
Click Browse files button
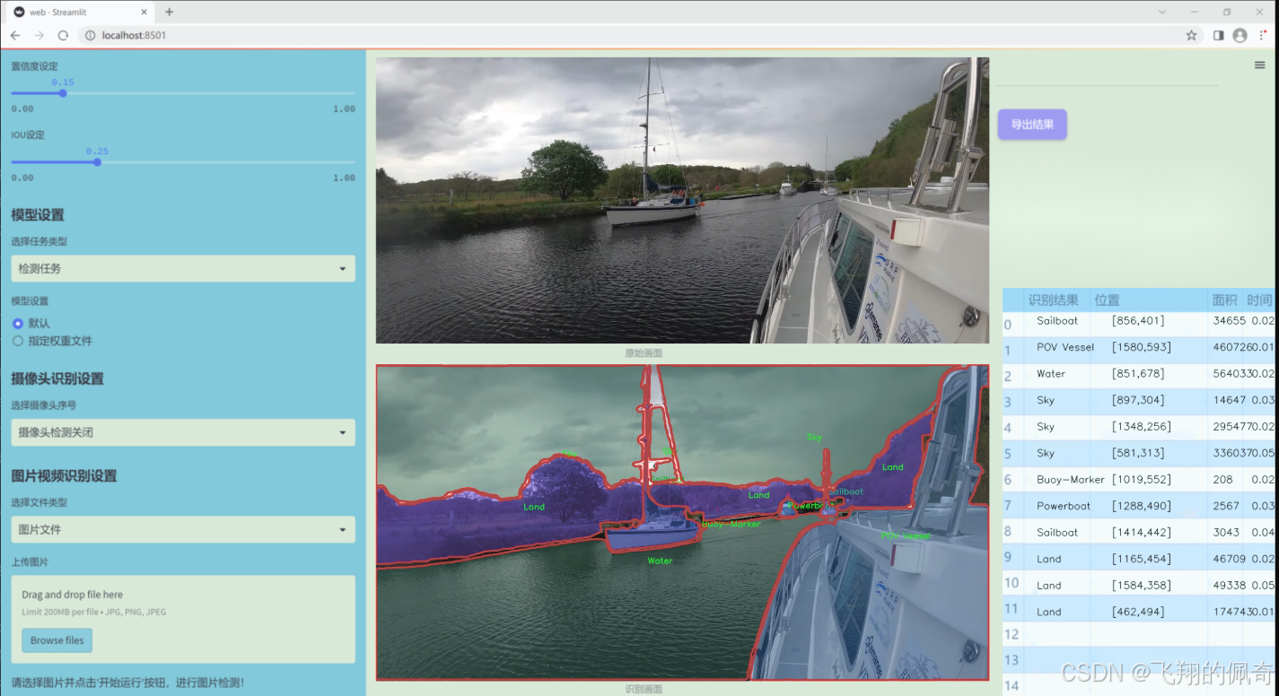[57, 640]
